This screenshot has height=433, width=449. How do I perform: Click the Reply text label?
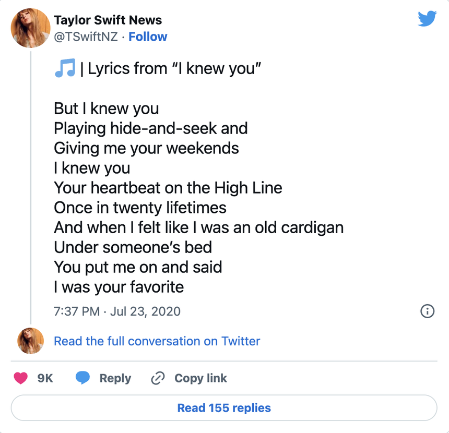coord(115,378)
